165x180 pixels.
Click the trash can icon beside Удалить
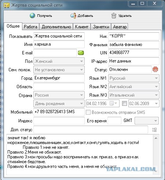pyautogui.click(x=114, y=16)
